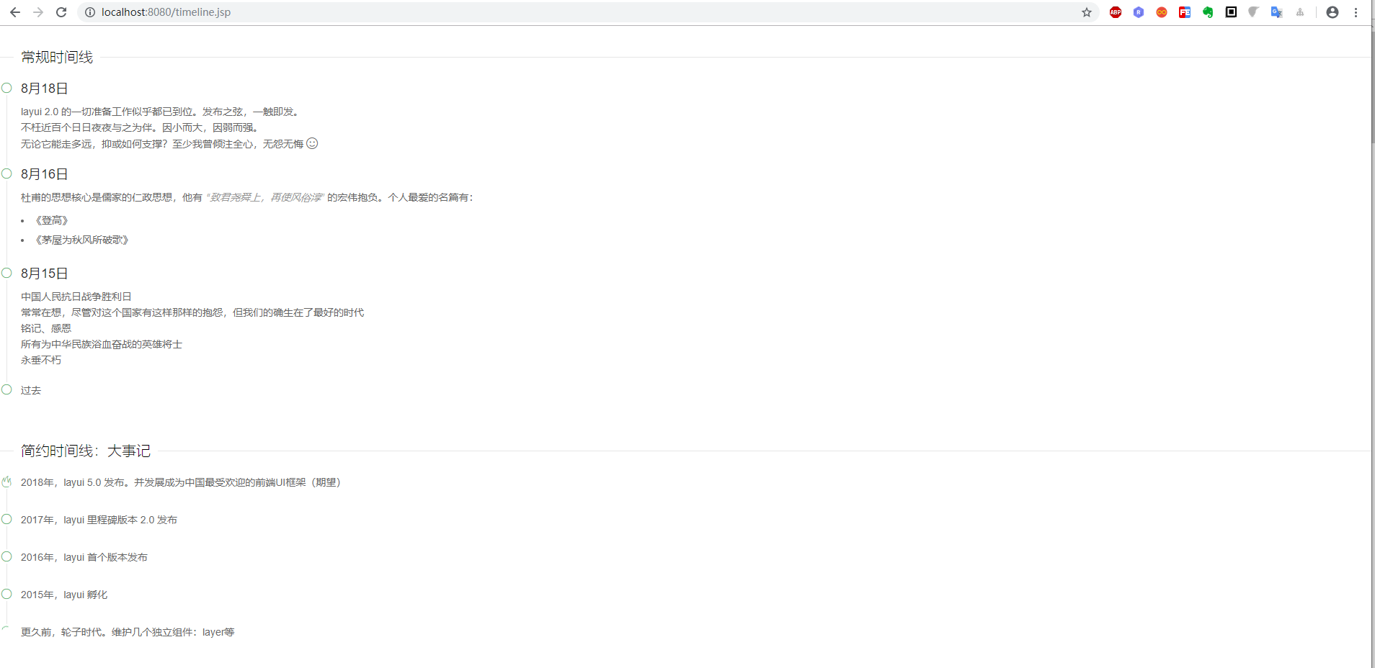Click the line 铭记、感恩

tap(46, 328)
